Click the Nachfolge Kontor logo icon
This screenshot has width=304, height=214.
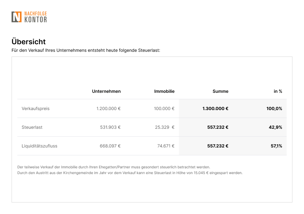click(x=17, y=17)
